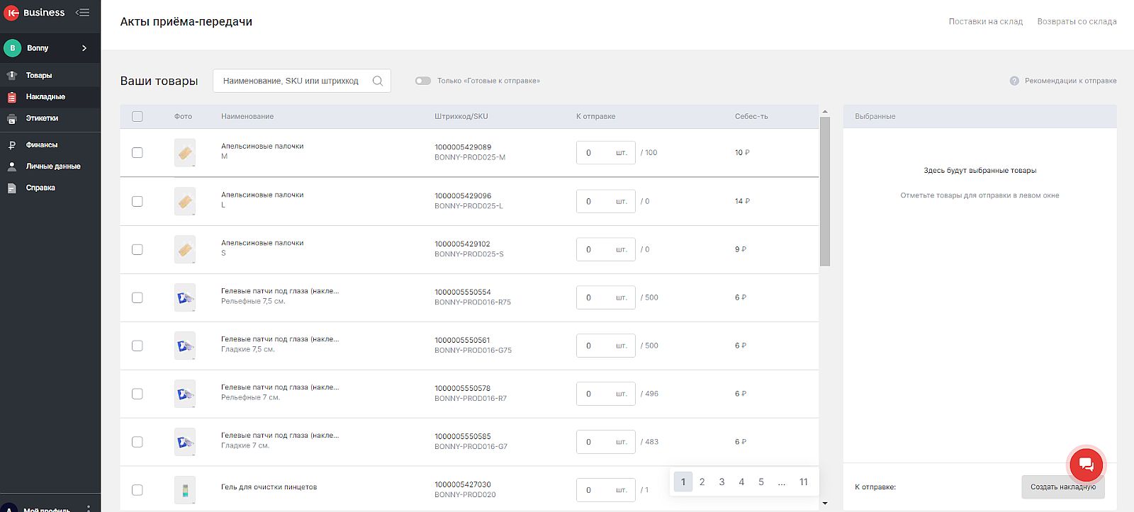Click quantity field for BONNY-PROD016-R7
1134x512 pixels.
click(605, 394)
